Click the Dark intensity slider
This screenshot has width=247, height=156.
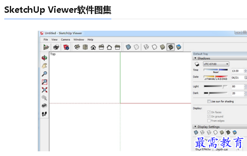click(216, 93)
